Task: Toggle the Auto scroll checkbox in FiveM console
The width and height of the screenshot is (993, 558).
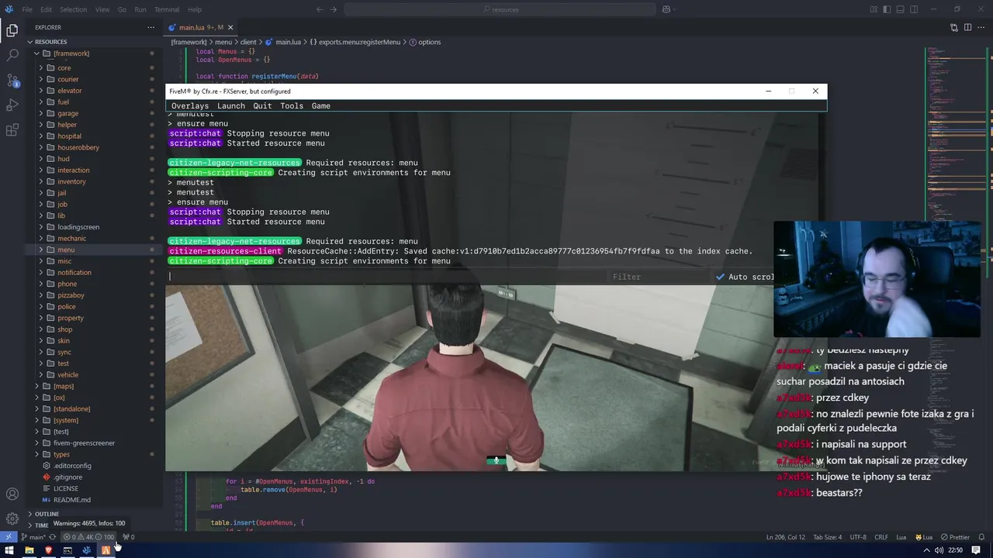Action: 721,277
